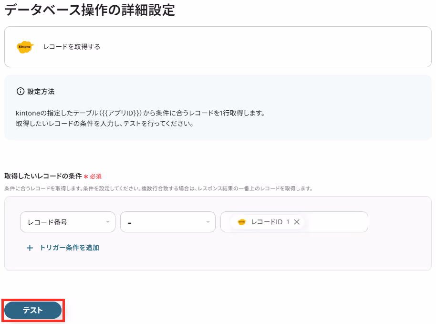Click the info icon beside 設定方法

pyautogui.click(x=21, y=91)
